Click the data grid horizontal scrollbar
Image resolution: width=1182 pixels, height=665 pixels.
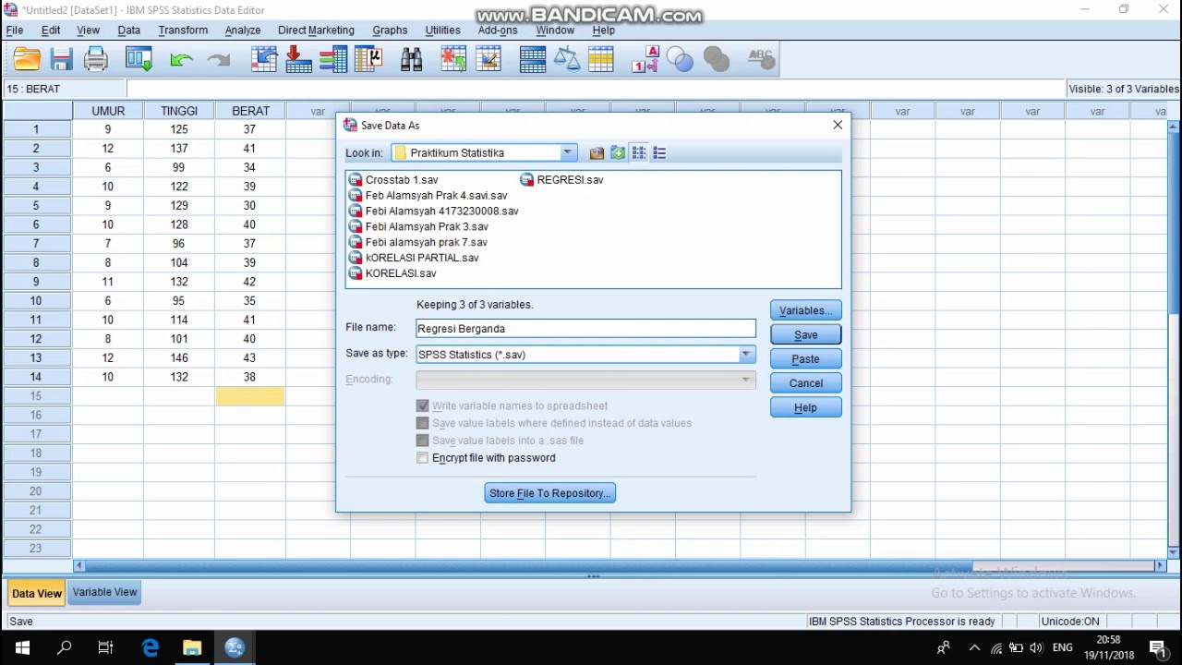pyautogui.click(x=620, y=565)
